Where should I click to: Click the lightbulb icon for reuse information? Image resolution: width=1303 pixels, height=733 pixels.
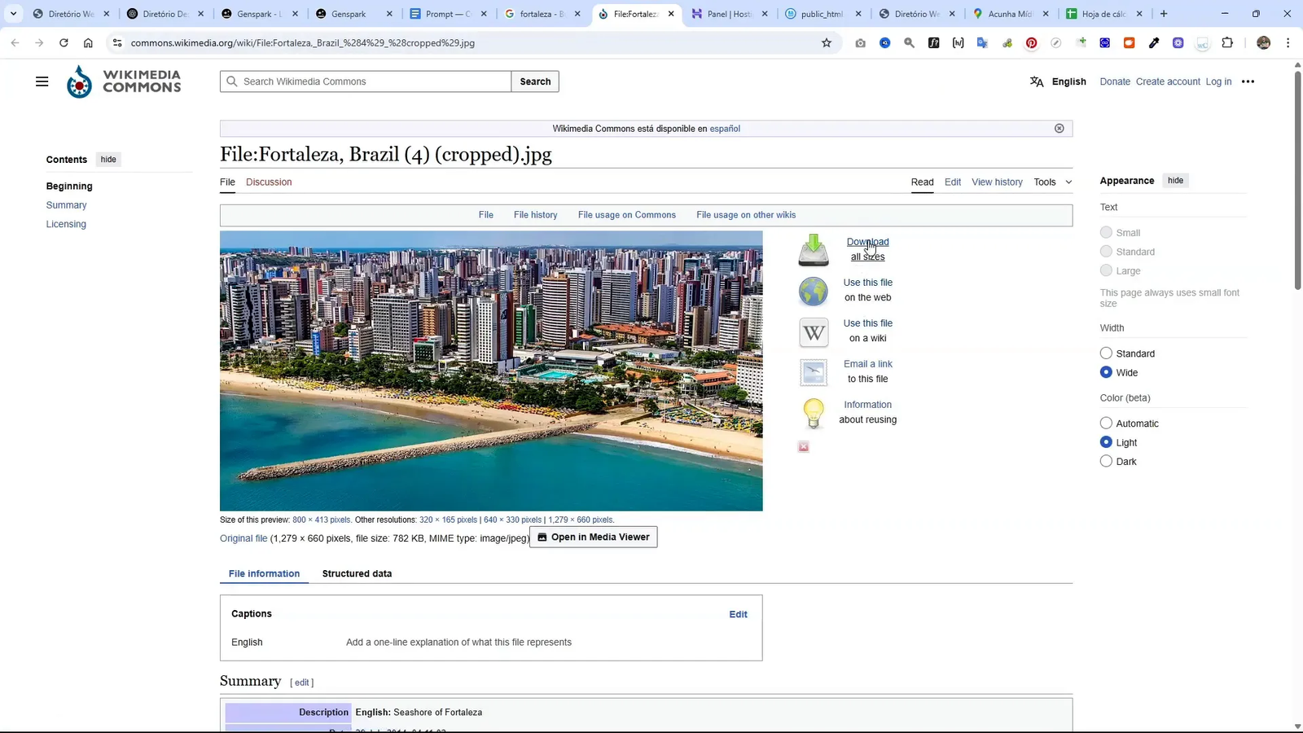(x=813, y=413)
